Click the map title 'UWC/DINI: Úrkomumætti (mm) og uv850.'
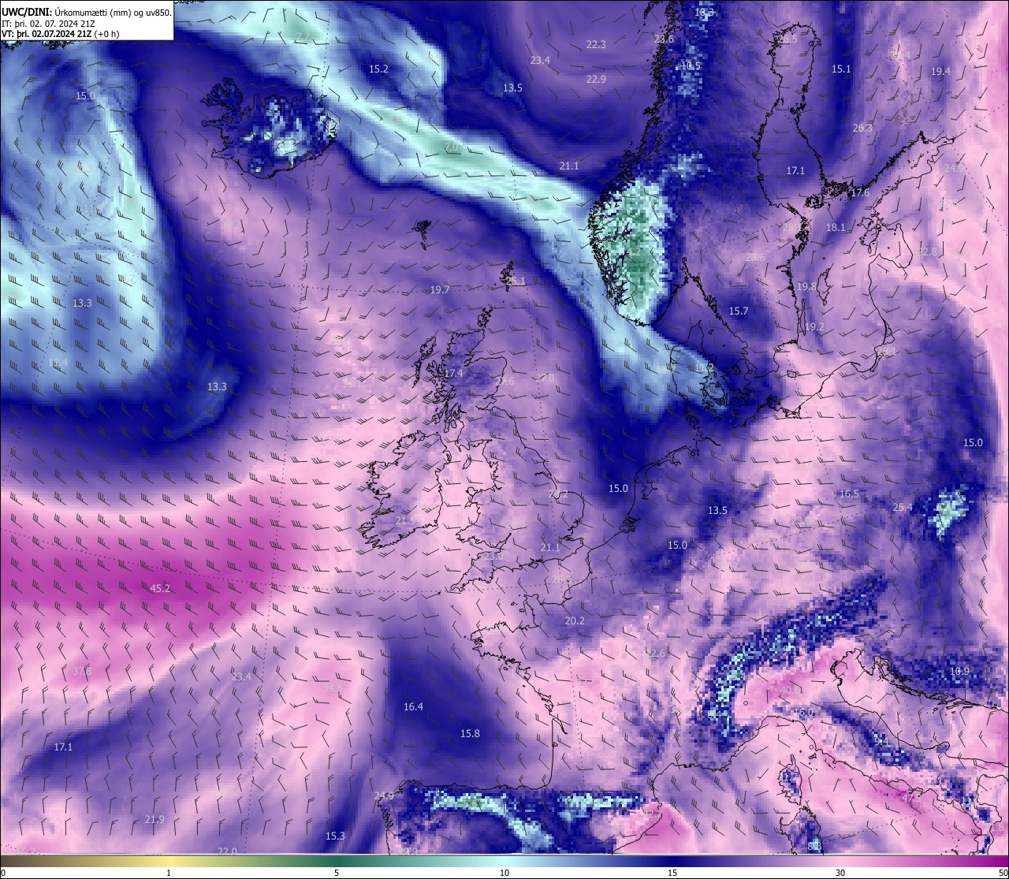Viewport: 1009px width, 879px height. [87, 12]
